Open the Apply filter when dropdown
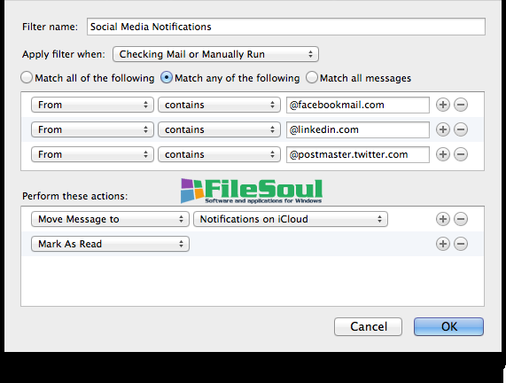This screenshot has width=506, height=383. (x=215, y=54)
